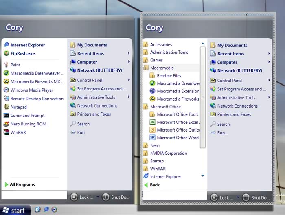Viewport: 285px width, 215px height.
Task: Open first quick launch taskbar icon
Action: pyautogui.click(x=38, y=210)
